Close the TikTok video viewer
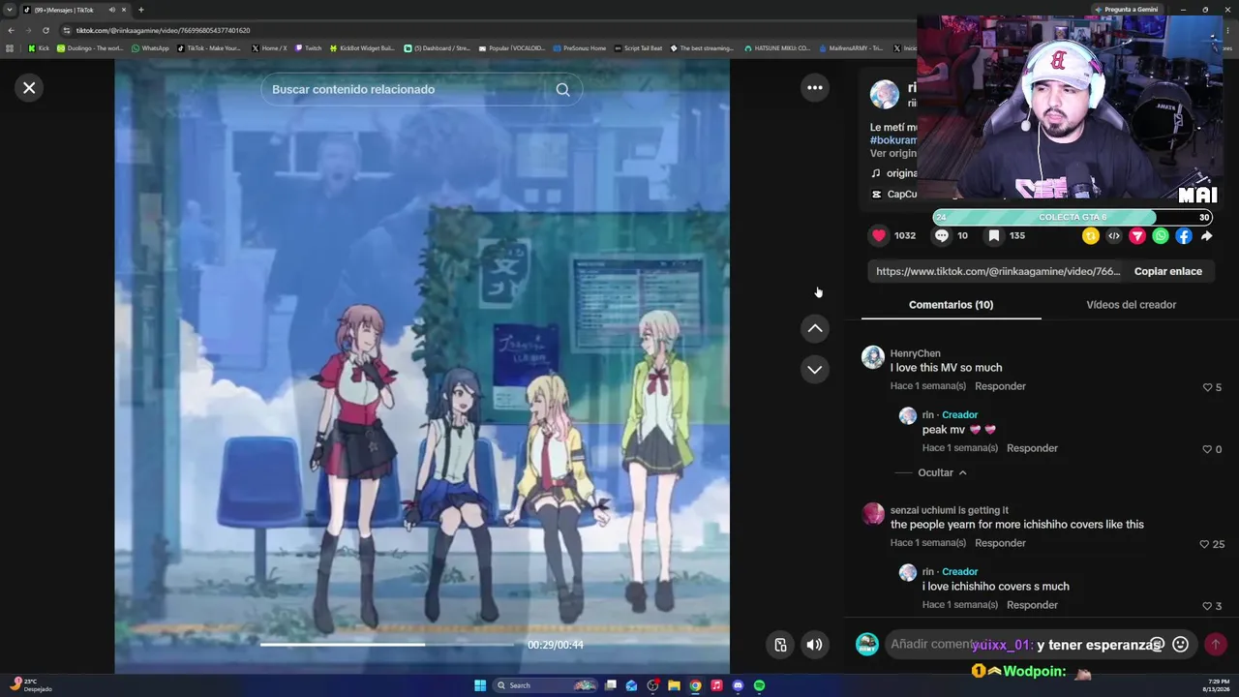This screenshot has height=697, width=1239. 29,88
